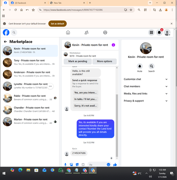Screen dimensions: 177x180
Task: Click Mark as pending button
Action: pyautogui.click(x=78, y=61)
